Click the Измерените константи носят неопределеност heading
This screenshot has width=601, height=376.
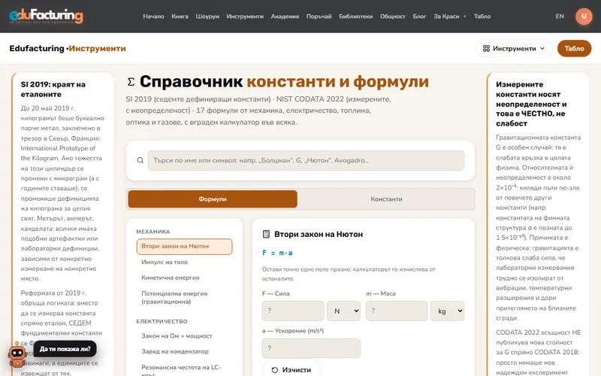coord(531,104)
